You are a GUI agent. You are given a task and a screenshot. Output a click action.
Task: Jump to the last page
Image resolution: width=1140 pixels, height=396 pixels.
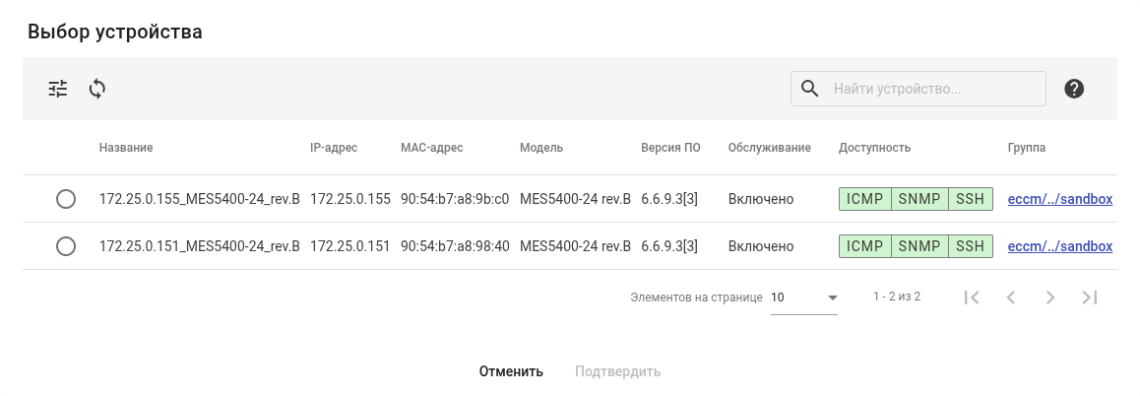point(1090,297)
